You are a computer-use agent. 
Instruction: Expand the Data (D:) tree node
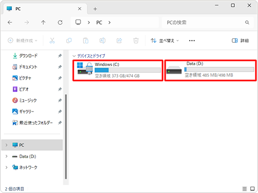[7, 156]
